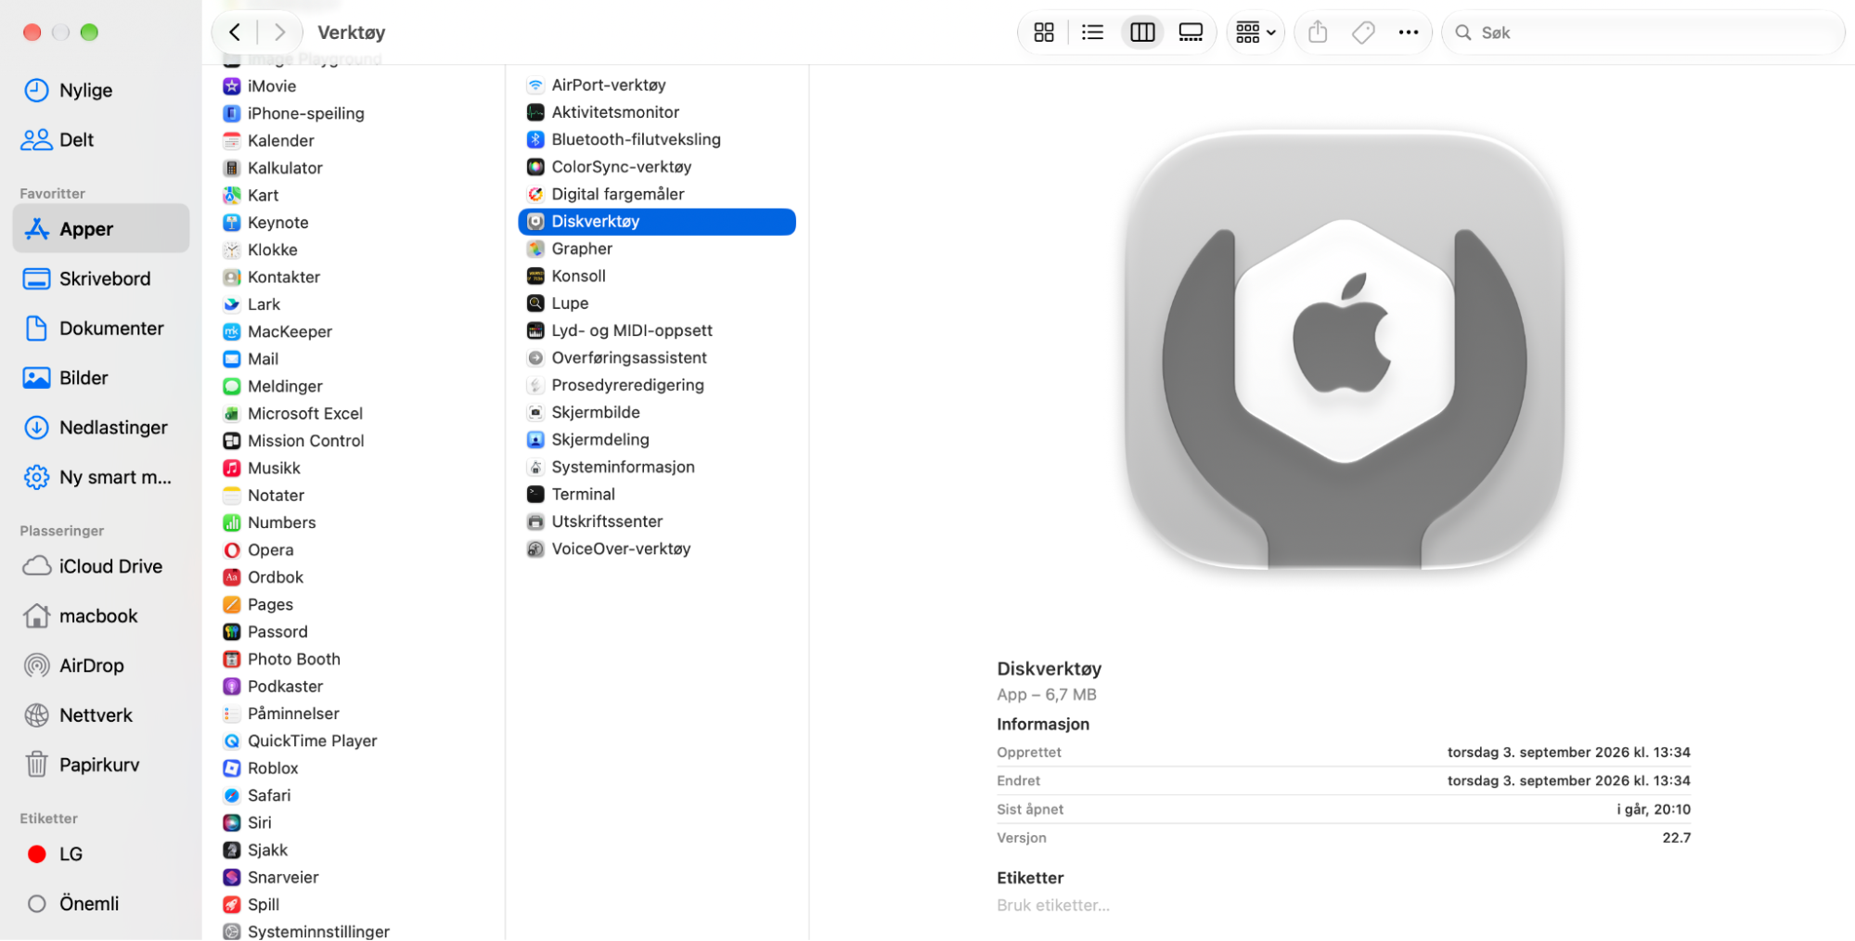Click the large Diskverktøy preview icon

coord(1344,350)
